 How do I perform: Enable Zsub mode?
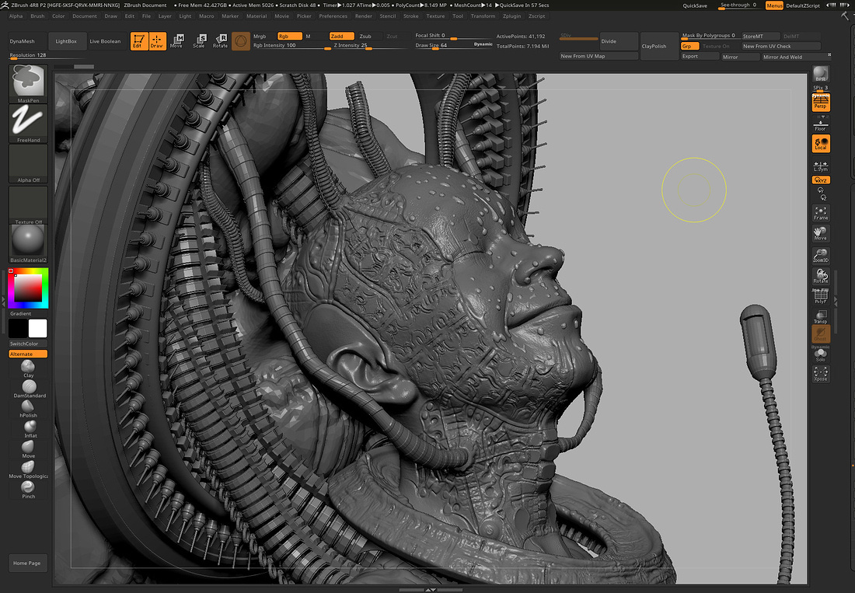(x=365, y=37)
